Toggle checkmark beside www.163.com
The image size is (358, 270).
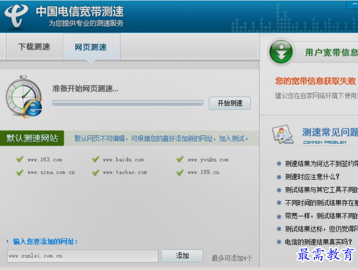20,159
